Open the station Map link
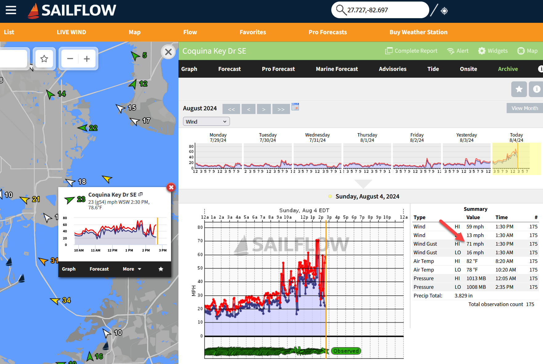Screen dimensions: 543x364 point(527,51)
